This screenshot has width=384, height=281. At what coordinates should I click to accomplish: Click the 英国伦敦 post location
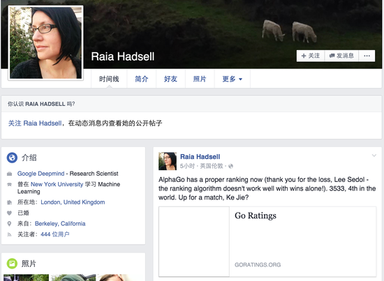click(212, 167)
